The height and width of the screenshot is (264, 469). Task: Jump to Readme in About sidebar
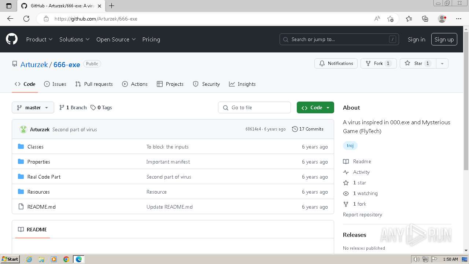coord(357,161)
